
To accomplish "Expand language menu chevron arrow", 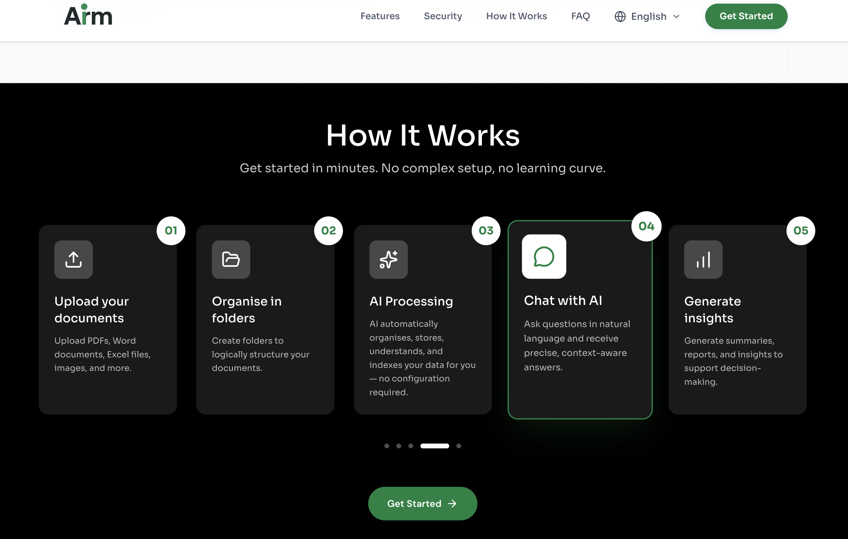I will click(x=676, y=17).
